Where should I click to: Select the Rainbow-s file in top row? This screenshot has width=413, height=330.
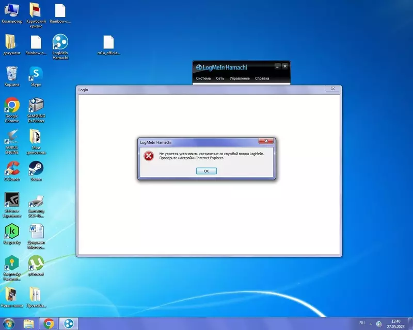tap(60, 13)
